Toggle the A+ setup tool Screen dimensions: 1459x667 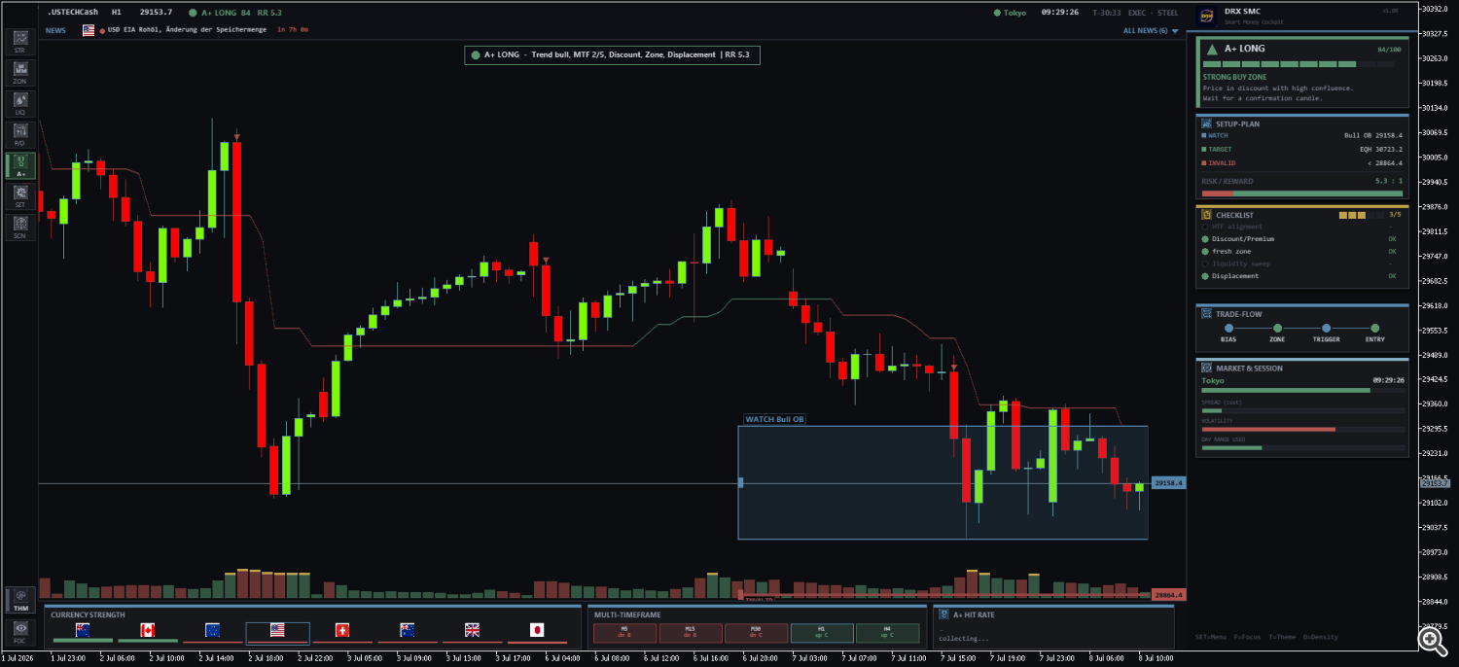[x=20, y=166]
